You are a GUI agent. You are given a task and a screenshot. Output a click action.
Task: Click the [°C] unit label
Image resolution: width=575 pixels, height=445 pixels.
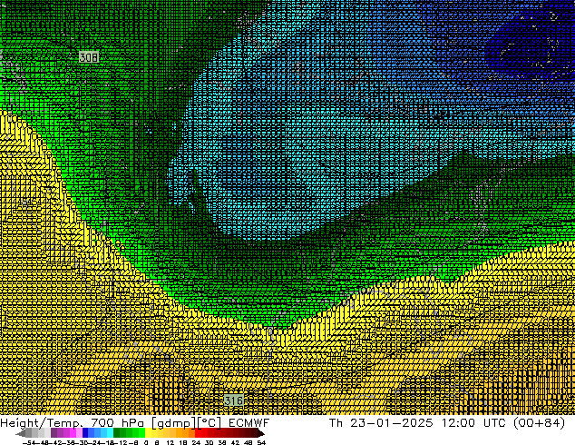click(210, 423)
